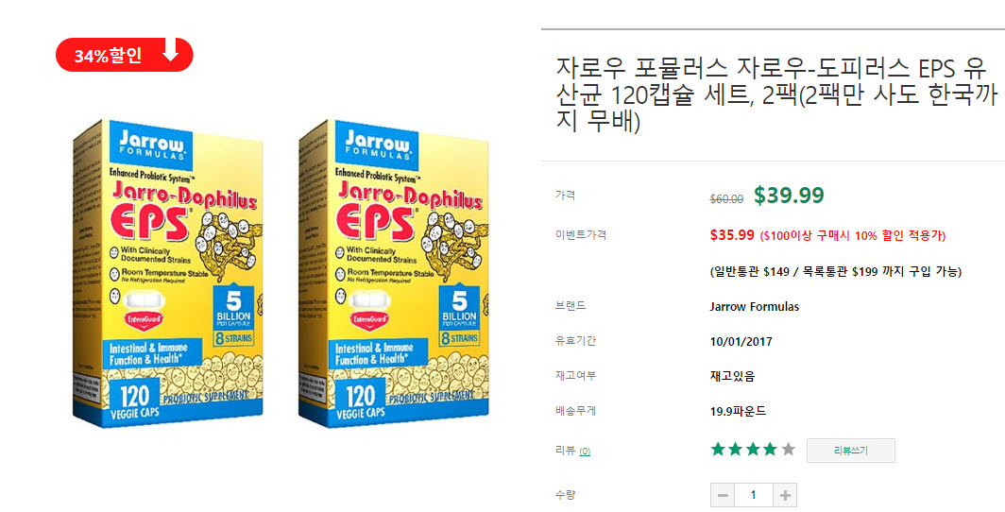Click the fourth green review star
This screenshot has height=512, width=1005.
point(770,450)
